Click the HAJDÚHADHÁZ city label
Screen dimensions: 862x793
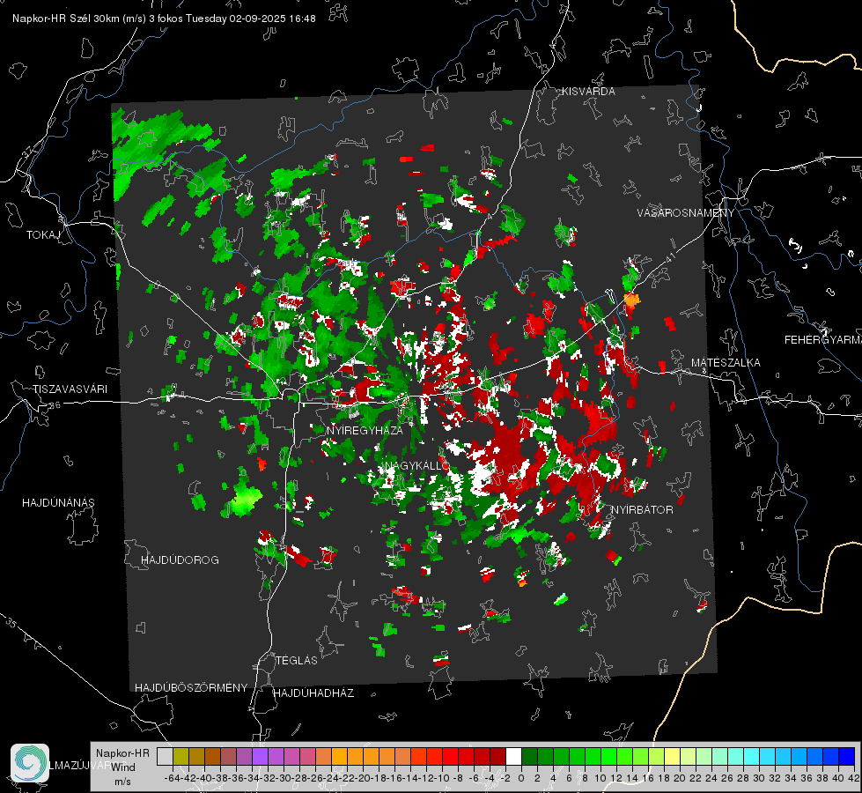(x=313, y=693)
